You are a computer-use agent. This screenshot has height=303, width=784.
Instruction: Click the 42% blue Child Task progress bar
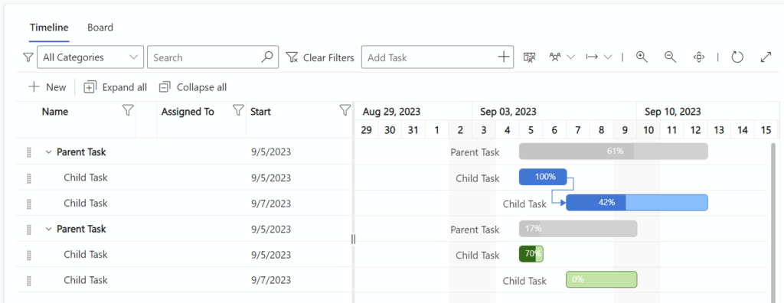[637, 203]
